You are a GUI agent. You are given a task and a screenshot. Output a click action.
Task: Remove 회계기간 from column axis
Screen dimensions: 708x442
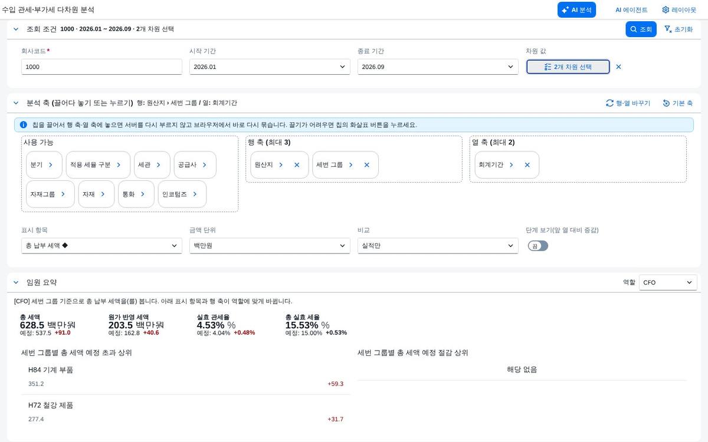[x=527, y=165]
